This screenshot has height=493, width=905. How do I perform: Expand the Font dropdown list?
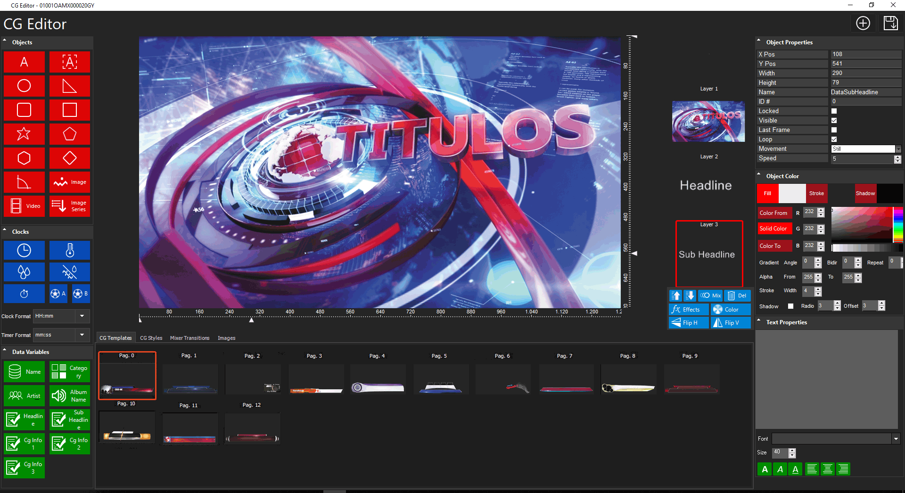pyautogui.click(x=896, y=439)
